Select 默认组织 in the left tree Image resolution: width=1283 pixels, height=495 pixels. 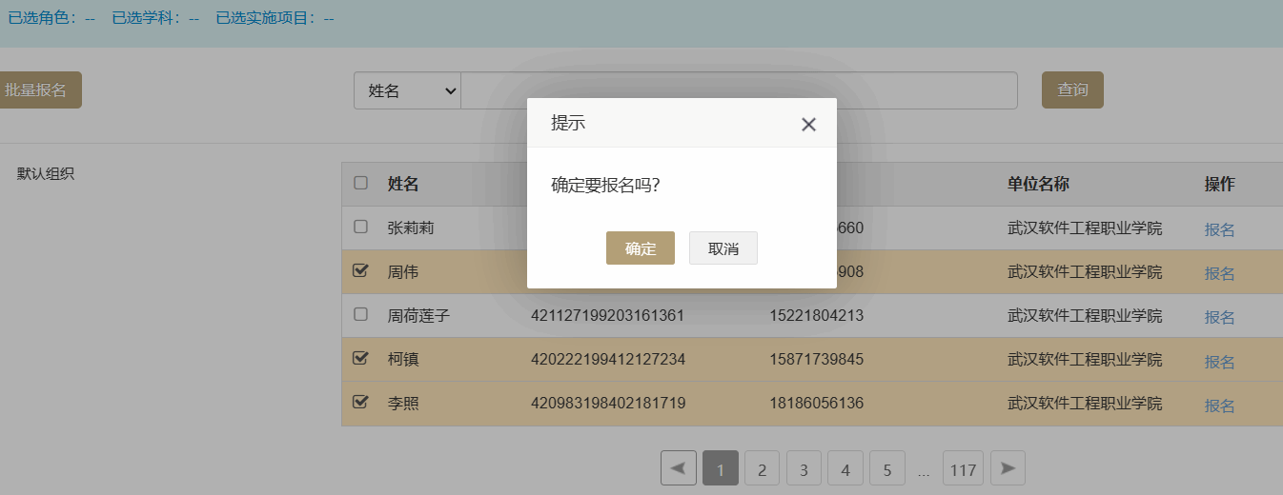click(x=46, y=173)
